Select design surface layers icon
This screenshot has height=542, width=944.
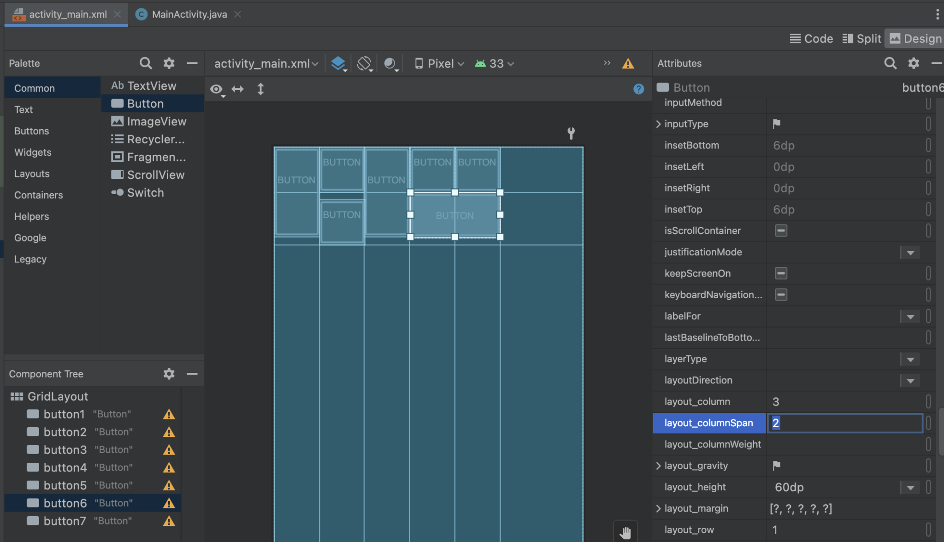point(338,64)
